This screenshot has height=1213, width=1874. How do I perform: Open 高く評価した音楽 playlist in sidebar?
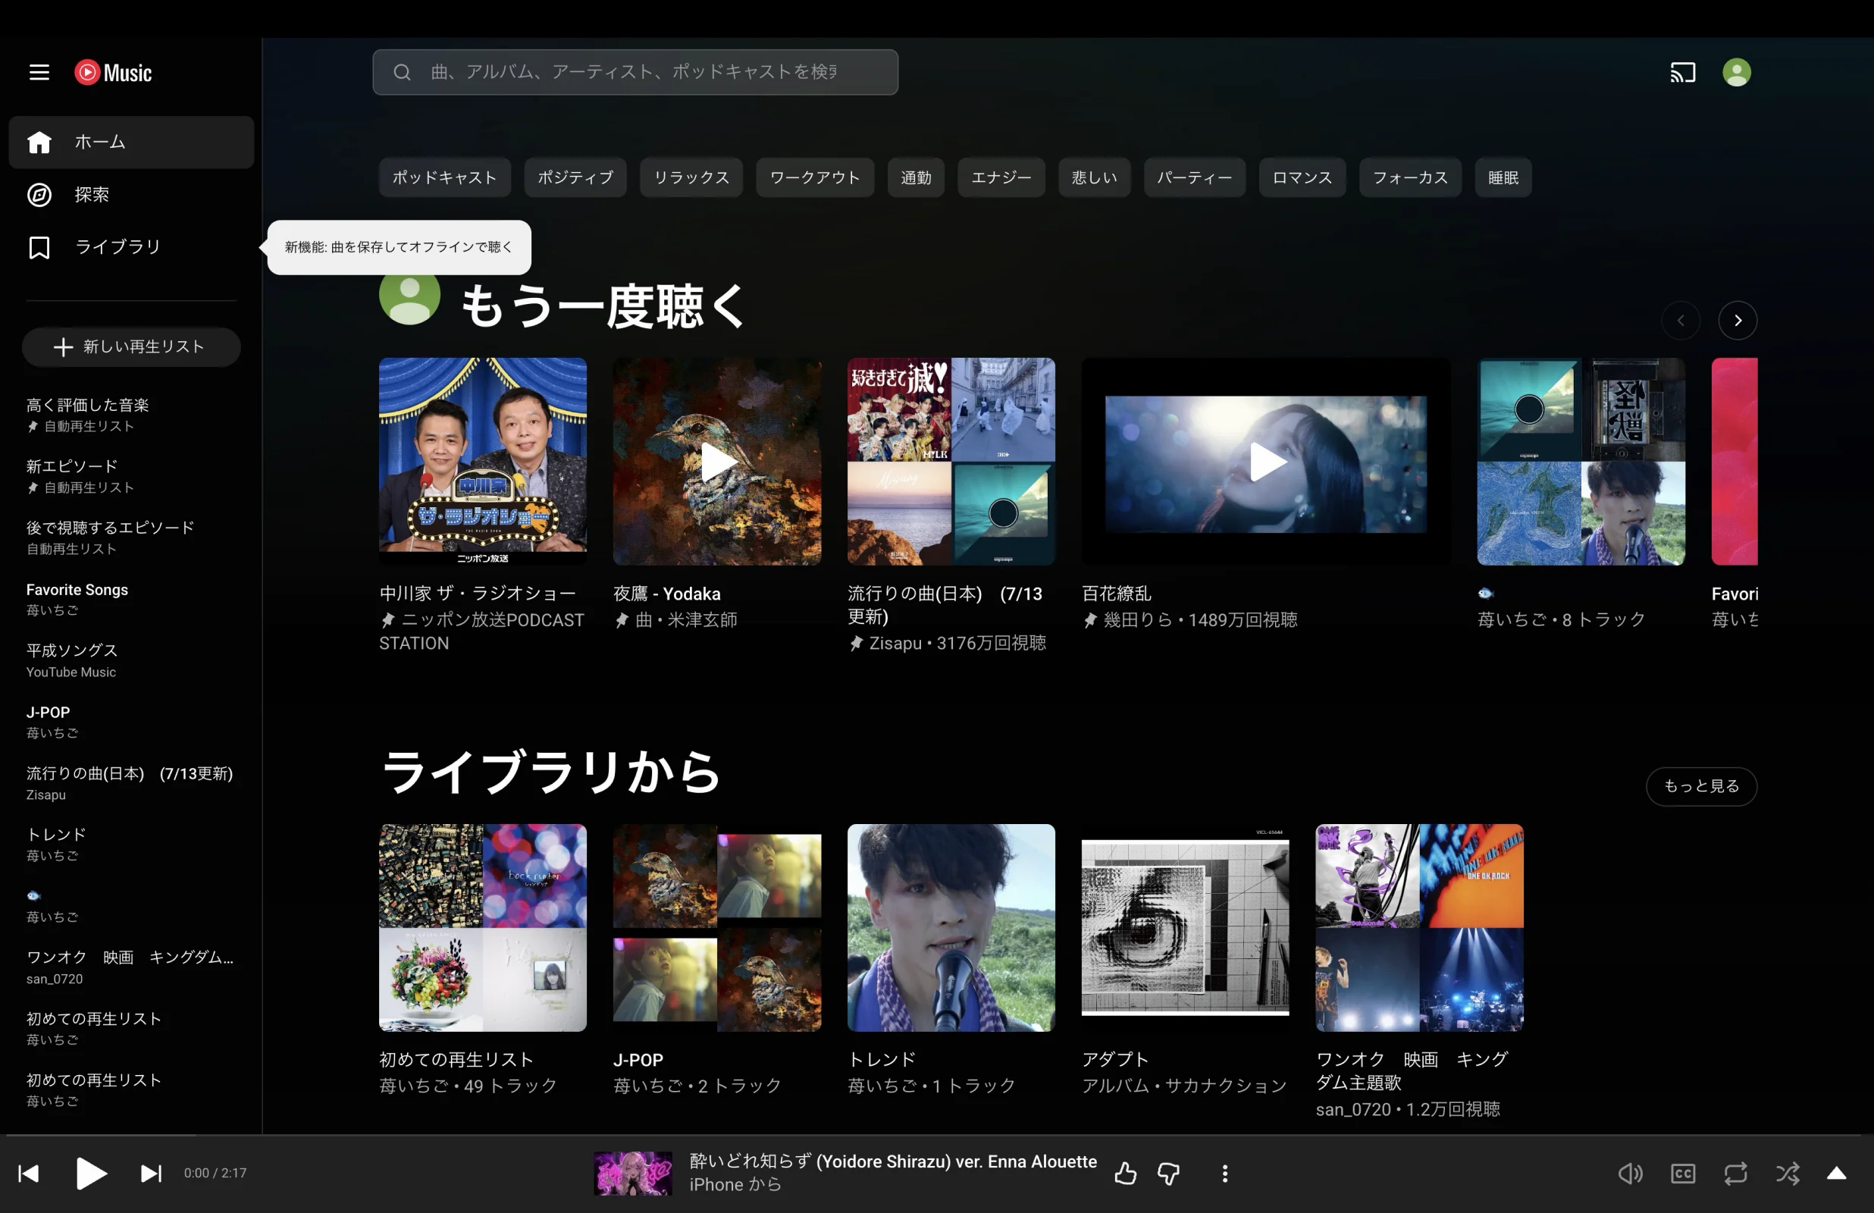click(130, 415)
